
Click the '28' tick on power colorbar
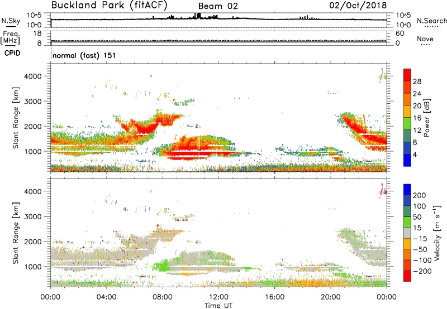[417, 81]
